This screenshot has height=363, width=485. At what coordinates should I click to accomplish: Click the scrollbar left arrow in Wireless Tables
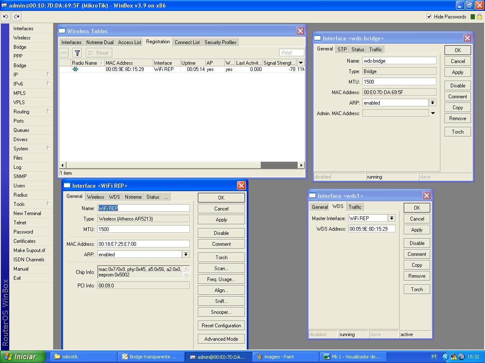[63, 165]
